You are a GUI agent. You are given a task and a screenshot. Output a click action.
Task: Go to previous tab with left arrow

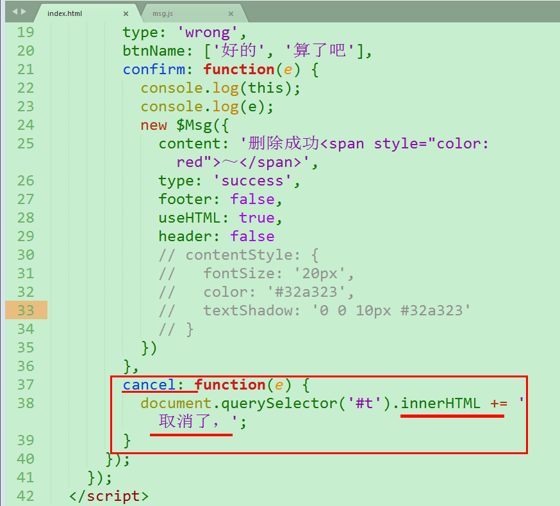pos(15,12)
